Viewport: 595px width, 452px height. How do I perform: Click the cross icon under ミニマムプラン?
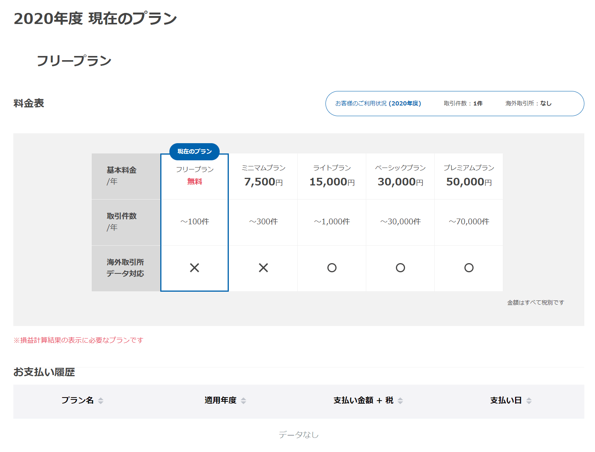click(x=263, y=268)
